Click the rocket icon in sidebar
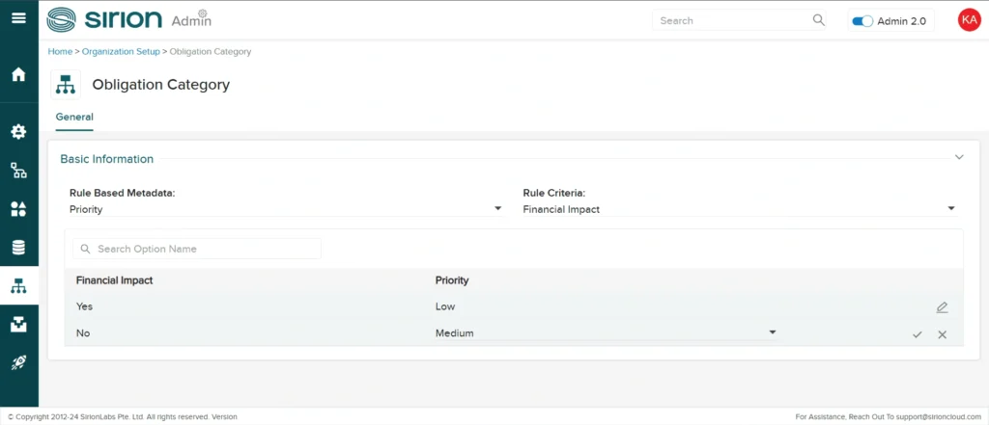 coord(18,362)
